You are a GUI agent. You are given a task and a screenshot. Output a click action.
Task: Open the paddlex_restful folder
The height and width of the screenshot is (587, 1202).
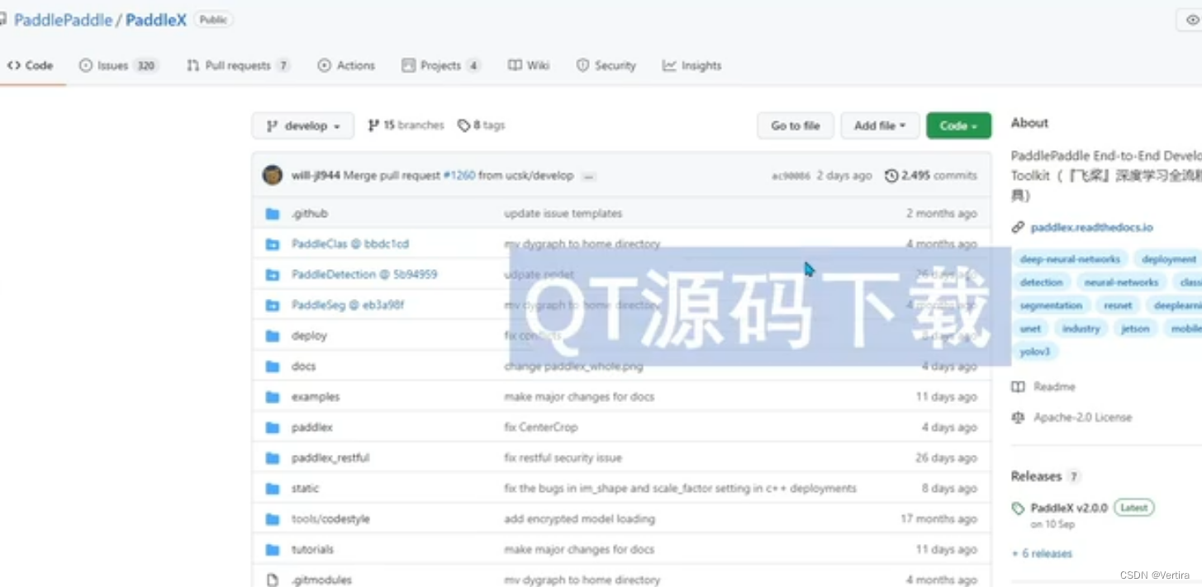(x=330, y=458)
